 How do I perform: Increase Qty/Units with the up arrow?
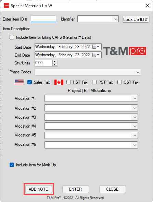pos(55,62)
